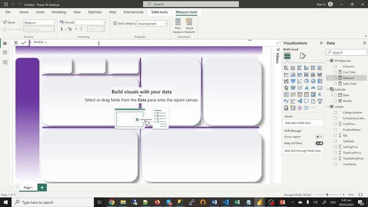
Task: Select the Gauge visual
Action: (x=313, y=88)
